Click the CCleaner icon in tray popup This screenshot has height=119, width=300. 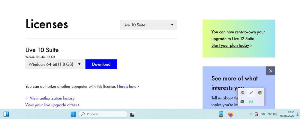click(x=242, y=93)
